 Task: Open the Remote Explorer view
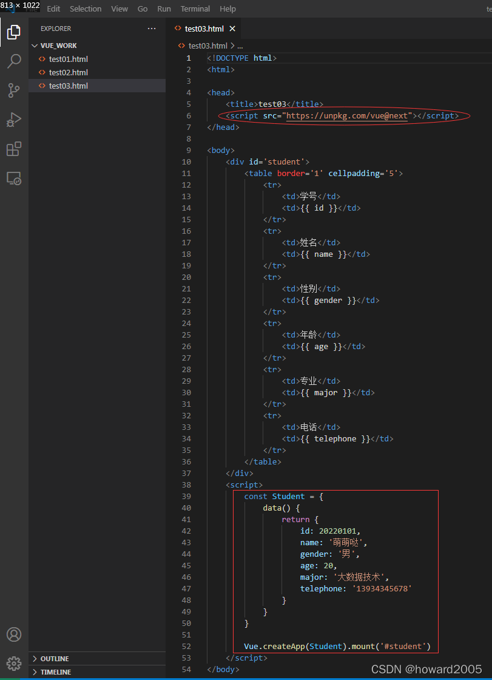[x=14, y=178]
